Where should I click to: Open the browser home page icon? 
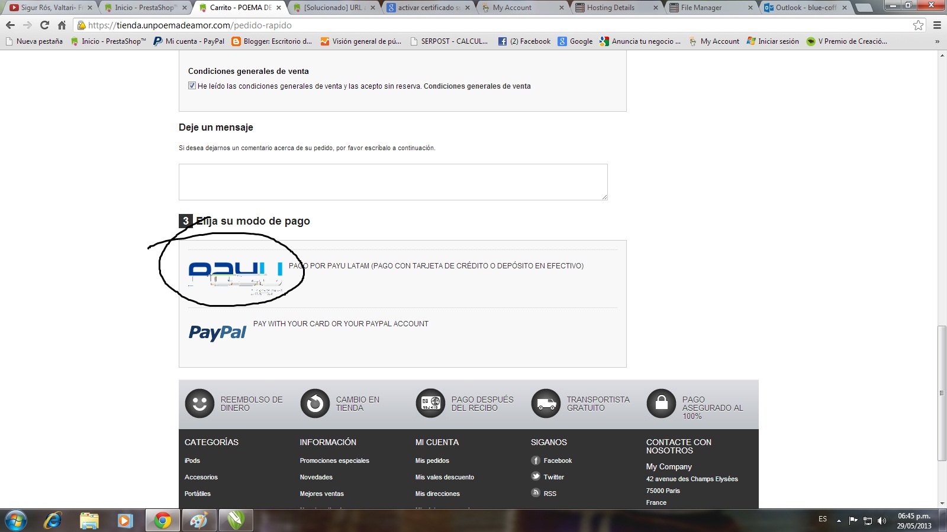click(x=62, y=25)
